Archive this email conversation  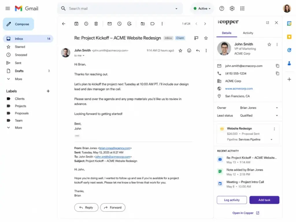pyautogui.click(x=76, y=24)
